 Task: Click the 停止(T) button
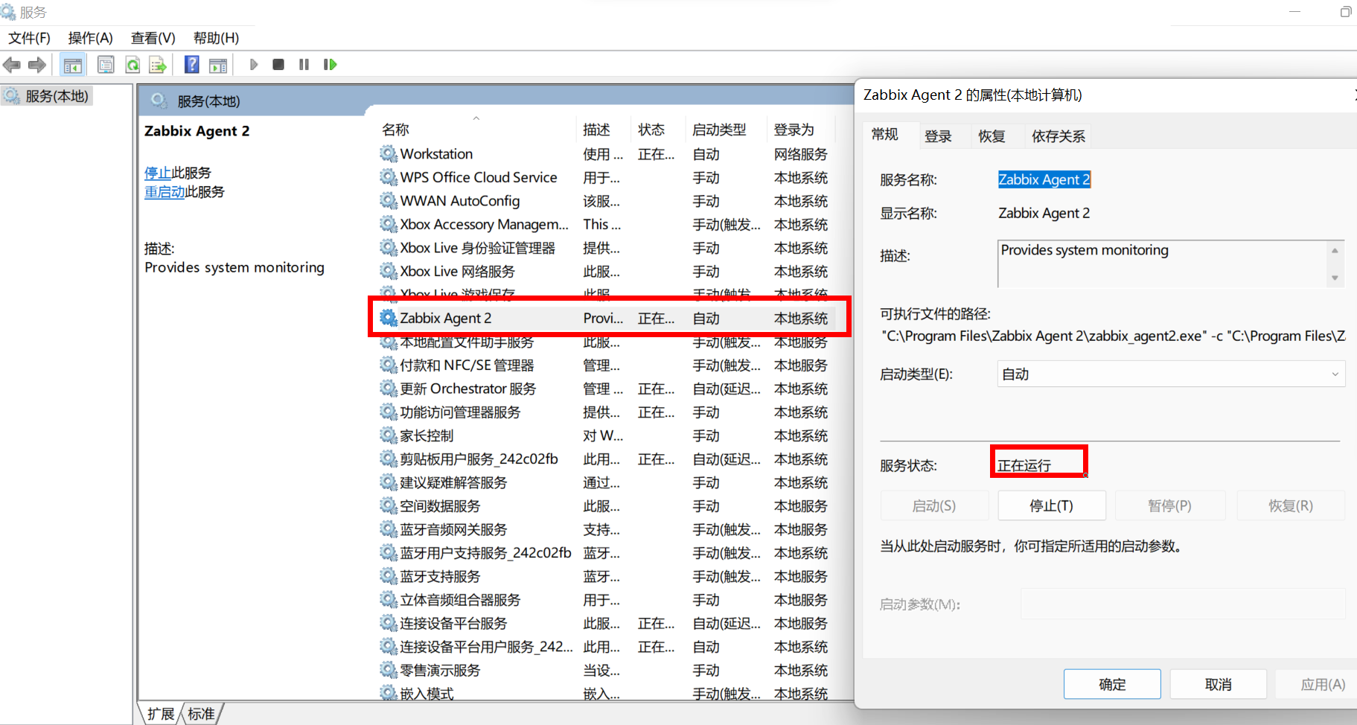click(x=1051, y=505)
